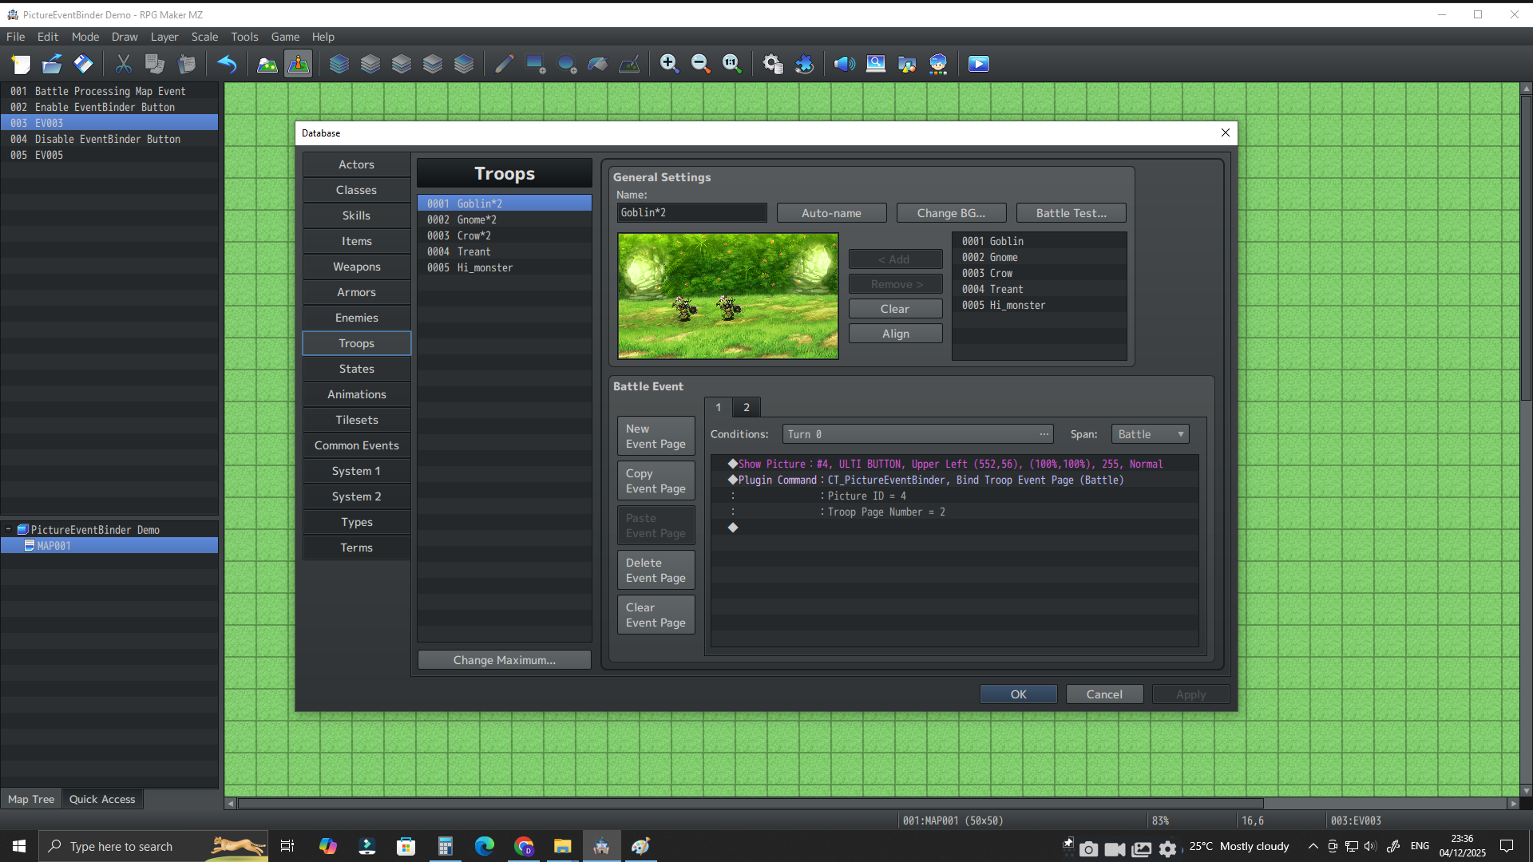Switch to battle event page 2 tab

coord(747,407)
